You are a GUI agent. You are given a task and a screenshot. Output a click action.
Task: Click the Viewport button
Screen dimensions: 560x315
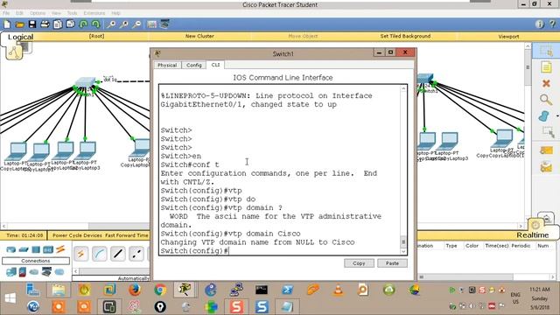pyautogui.click(x=508, y=37)
